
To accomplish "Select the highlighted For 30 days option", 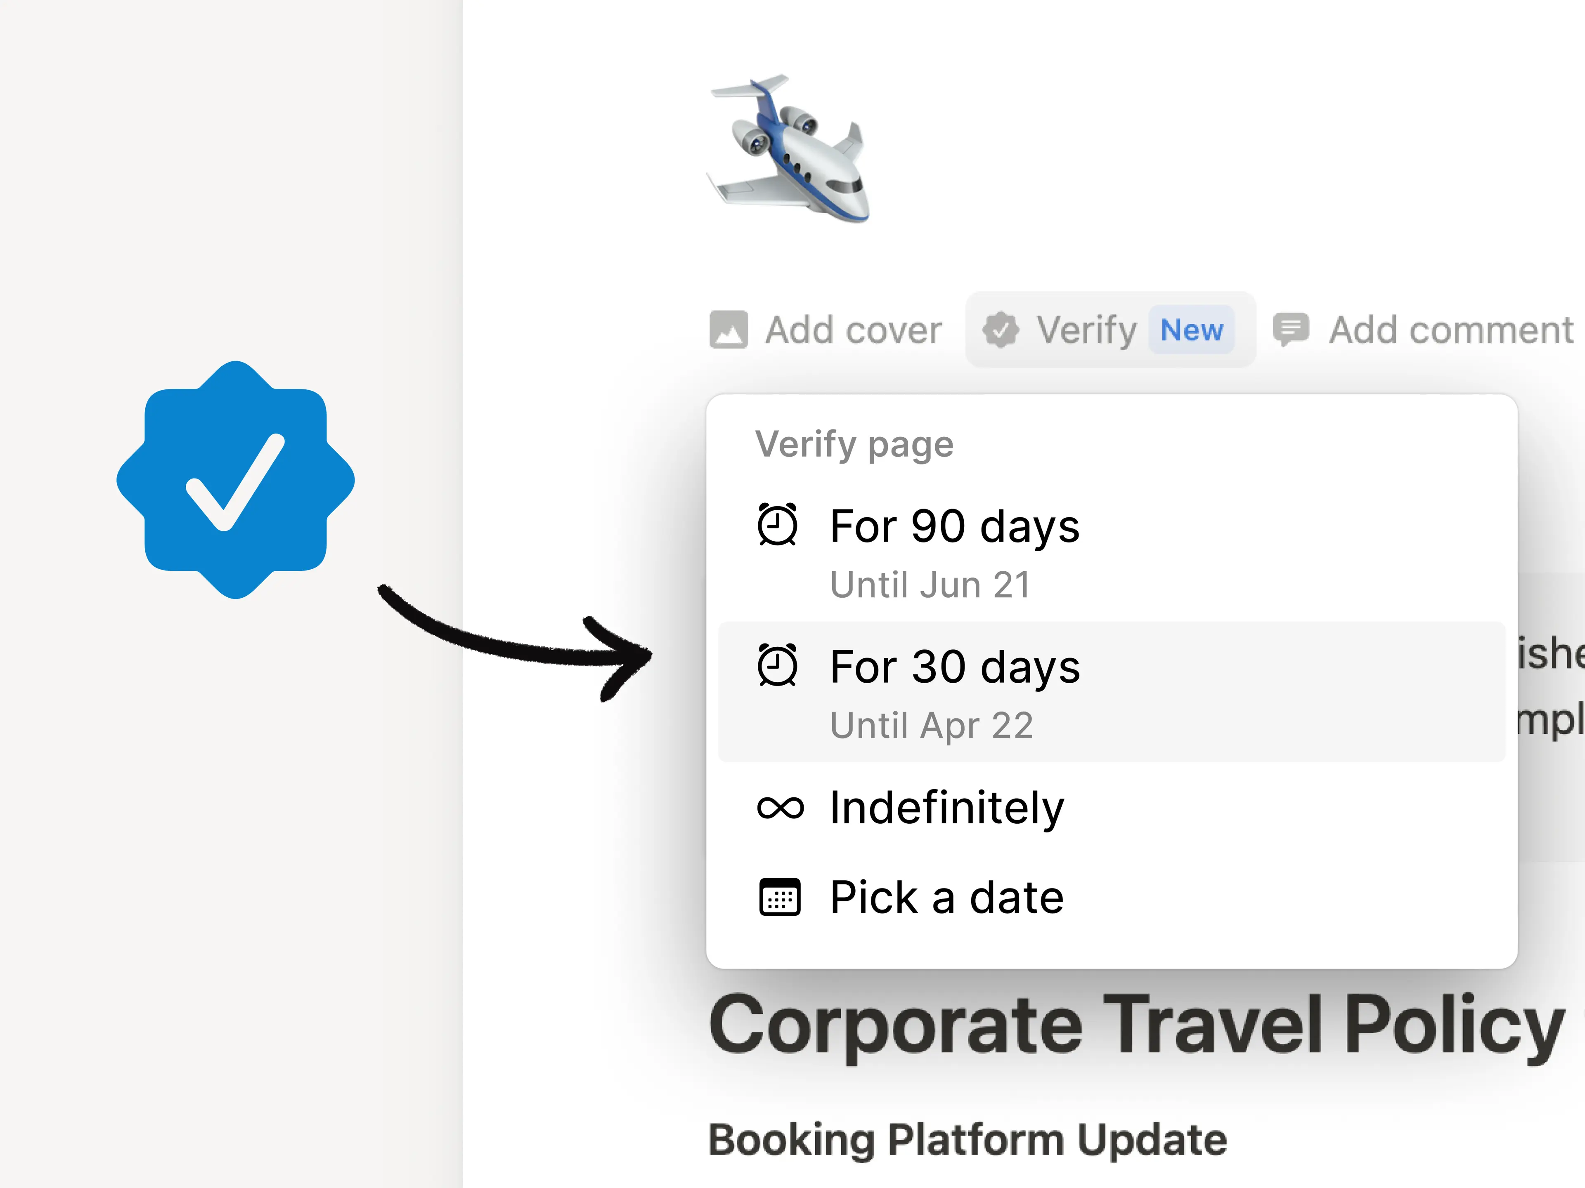I will tap(954, 665).
